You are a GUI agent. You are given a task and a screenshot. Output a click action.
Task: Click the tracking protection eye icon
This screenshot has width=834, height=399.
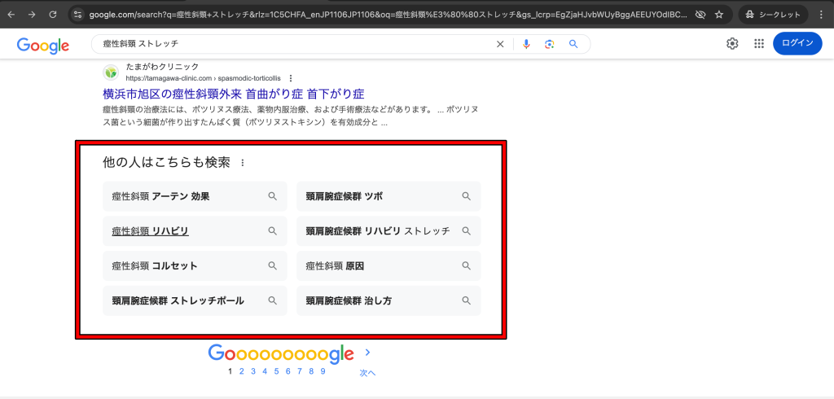700,15
